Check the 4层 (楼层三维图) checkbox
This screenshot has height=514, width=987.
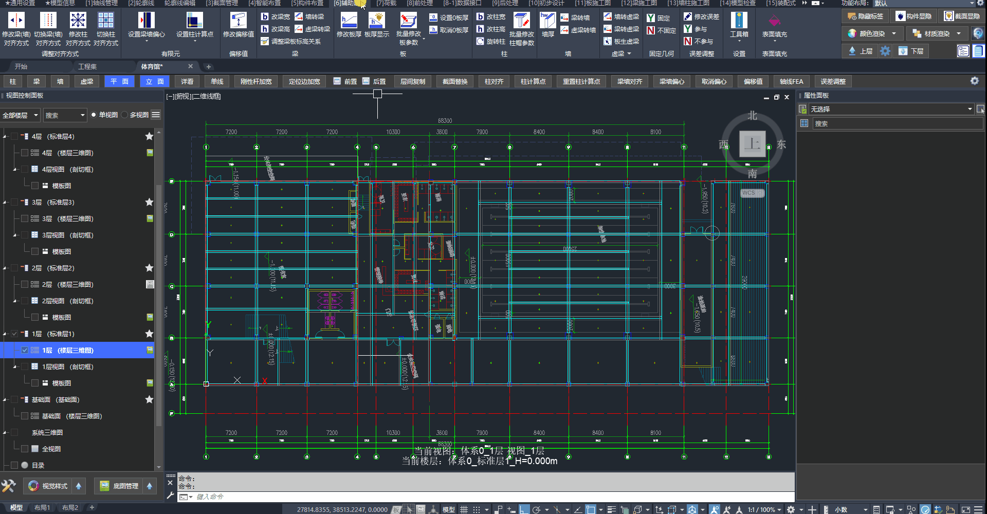[25, 153]
